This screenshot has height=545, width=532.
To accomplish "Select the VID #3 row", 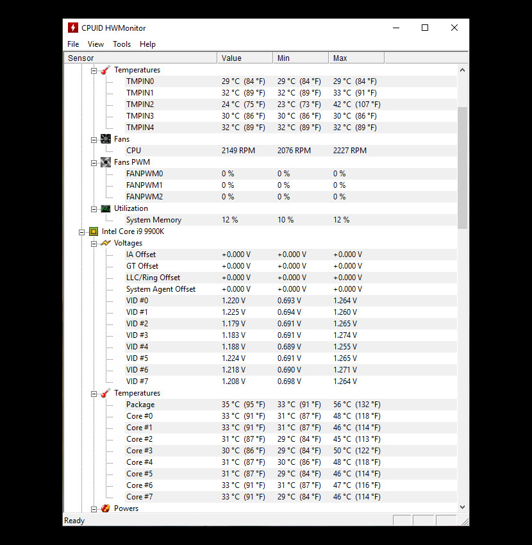I will click(290, 335).
